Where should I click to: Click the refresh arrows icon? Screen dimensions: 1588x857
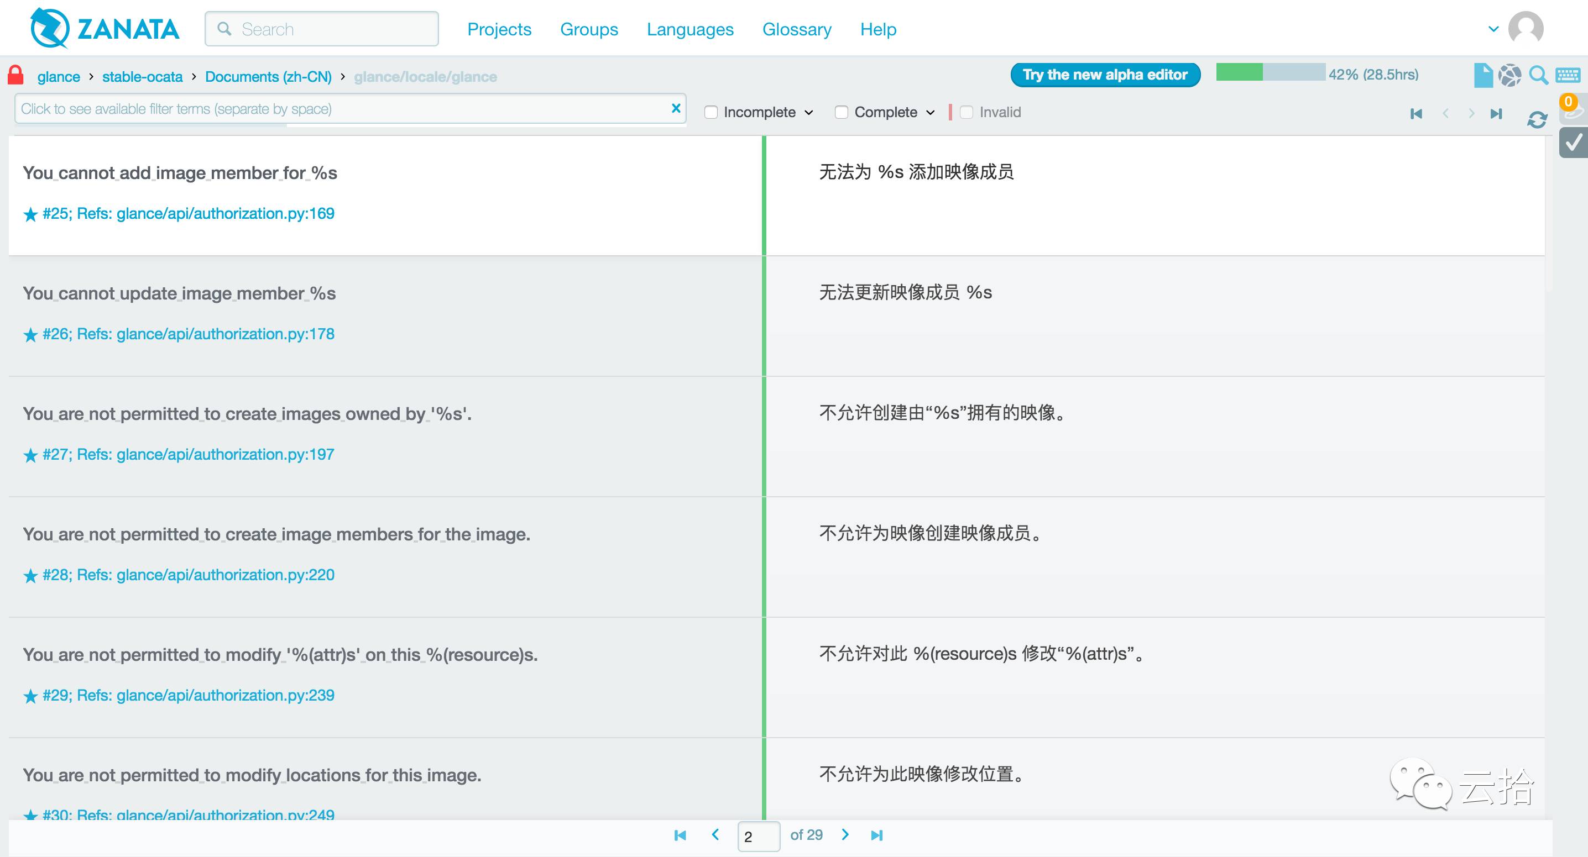coord(1537,119)
